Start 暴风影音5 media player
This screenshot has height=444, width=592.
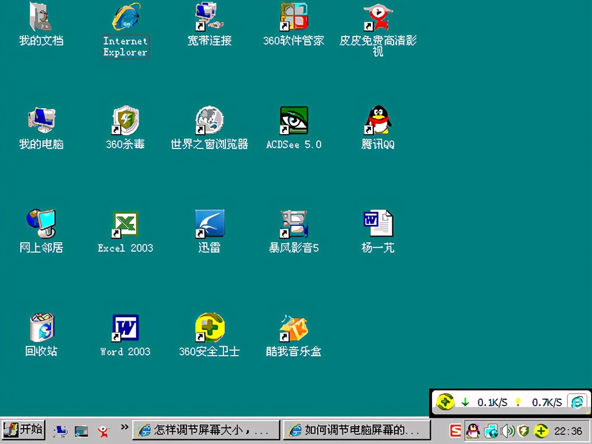point(293,222)
